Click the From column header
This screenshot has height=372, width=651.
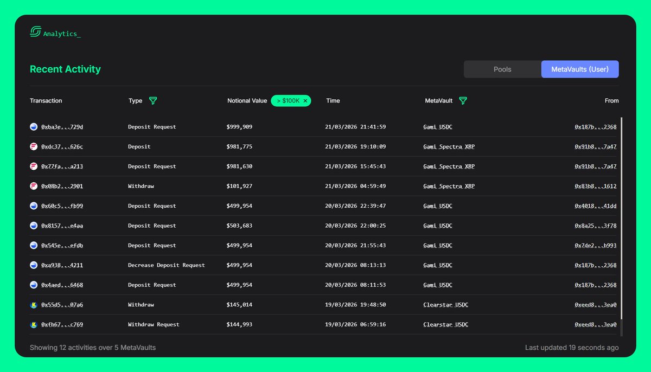pyautogui.click(x=612, y=101)
